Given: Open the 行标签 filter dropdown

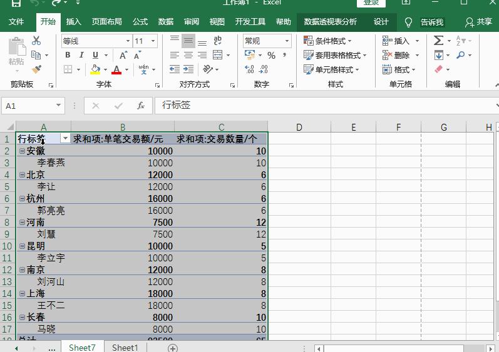Looking at the screenshot, I should tap(64, 139).
